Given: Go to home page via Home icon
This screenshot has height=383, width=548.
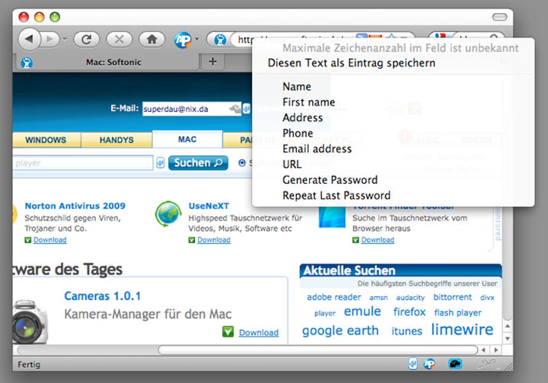Looking at the screenshot, I should [x=152, y=39].
